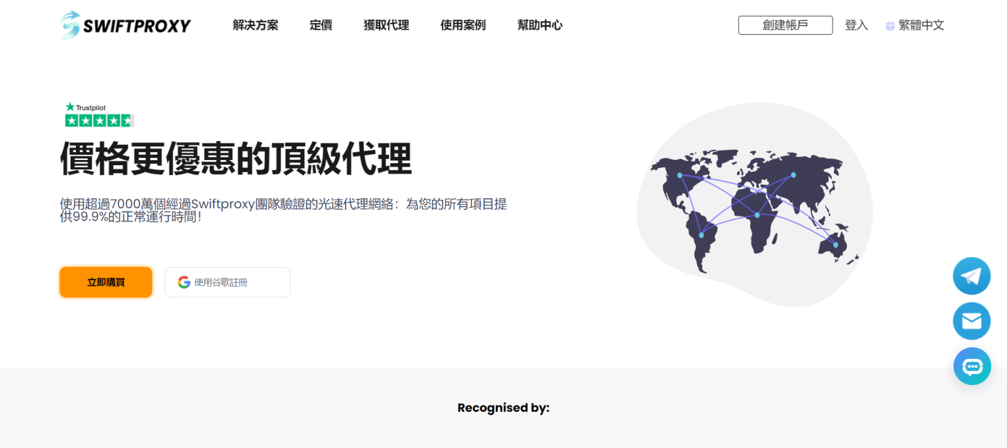Open the 繁體中文 language dropdown

tap(921, 25)
